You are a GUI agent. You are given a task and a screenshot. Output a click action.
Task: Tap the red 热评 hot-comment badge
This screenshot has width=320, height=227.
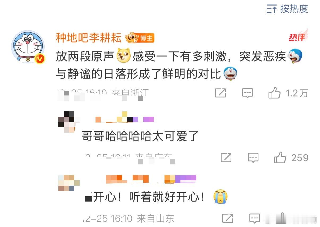[298, 36]
